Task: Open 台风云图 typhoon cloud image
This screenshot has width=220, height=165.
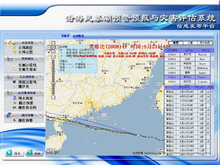Action: pyautogui.click(x=25, y=52)
